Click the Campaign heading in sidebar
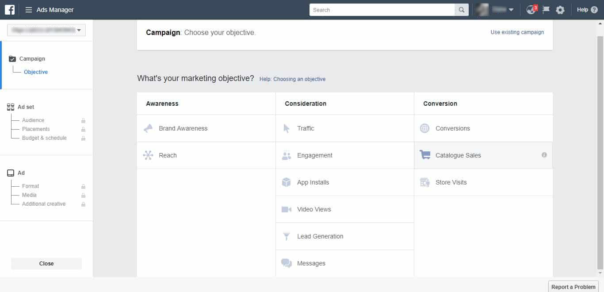Viewport: 604px width, 292px height. pyautogui.click(x=32, y=59)
